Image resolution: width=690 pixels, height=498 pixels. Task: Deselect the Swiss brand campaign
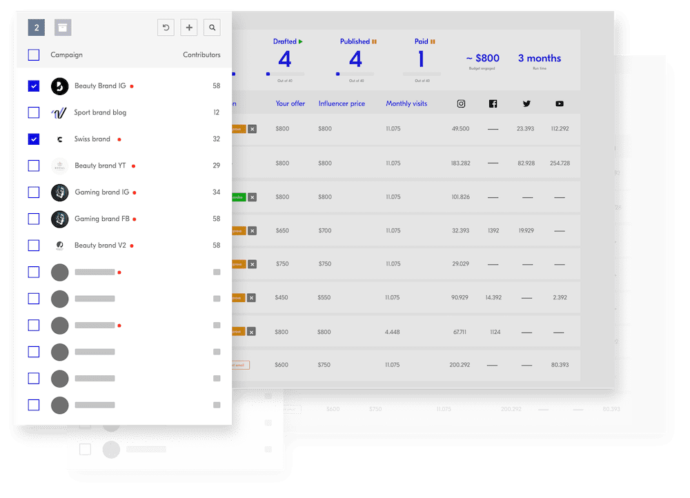[x=34, y=139]
